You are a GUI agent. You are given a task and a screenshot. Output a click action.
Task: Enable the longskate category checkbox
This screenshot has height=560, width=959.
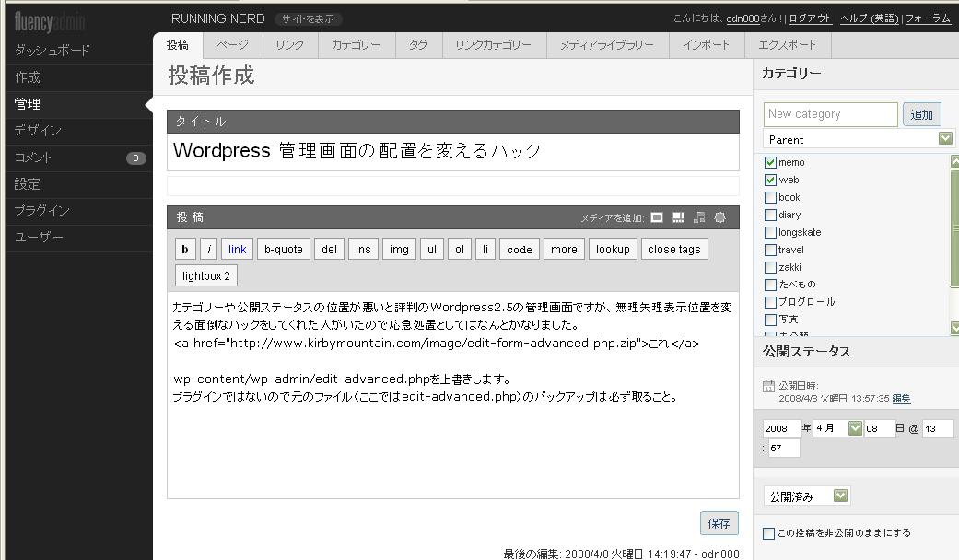(x=771, y=232)
